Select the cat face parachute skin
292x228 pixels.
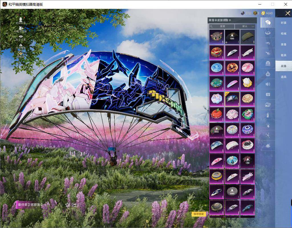point(217,37)
